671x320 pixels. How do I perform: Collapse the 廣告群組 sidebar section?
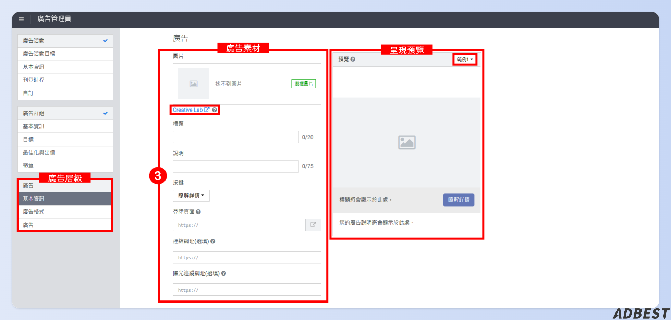(x=65, y=113)
